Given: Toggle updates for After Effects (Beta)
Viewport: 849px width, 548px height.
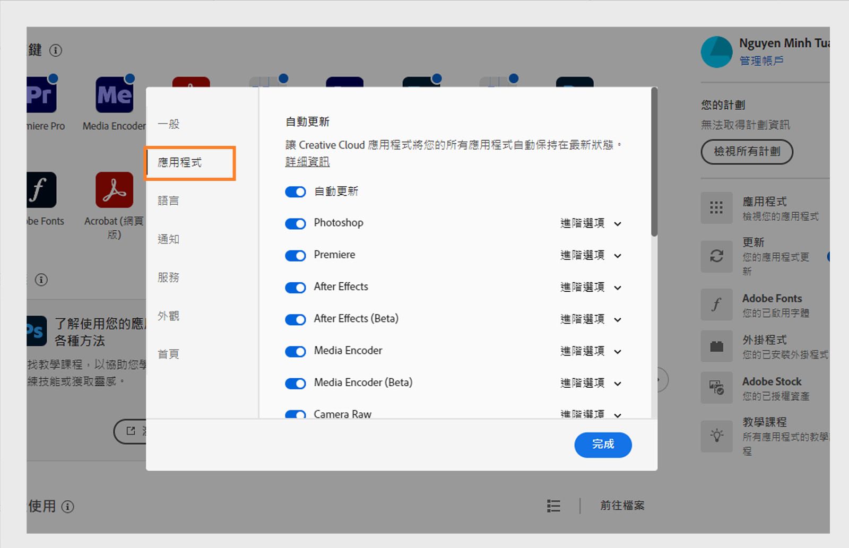Looking at the screenshot, I should (295, 319).
